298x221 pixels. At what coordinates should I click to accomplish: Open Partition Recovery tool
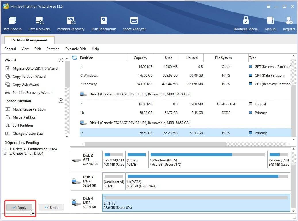point(71,24)
